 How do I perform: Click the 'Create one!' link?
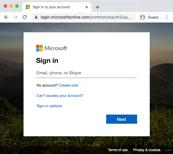click(69, 85)
